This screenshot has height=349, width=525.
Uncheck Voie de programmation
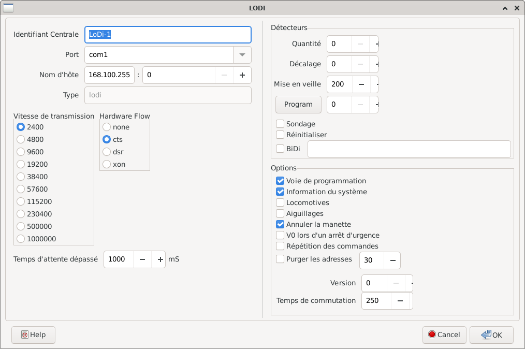pos(280,181)
